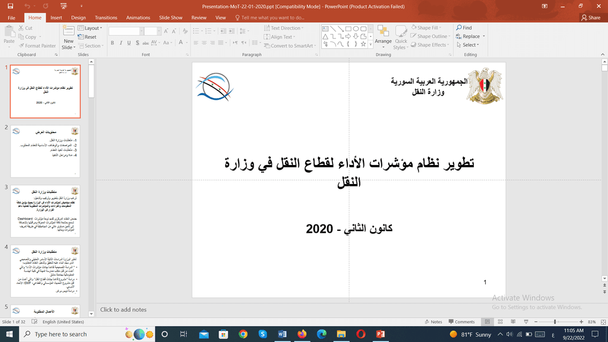Image resolution: width=608 pixels, height=342 pixels.
Task: Toggle Italic formatting
Action: pos(121,43)
